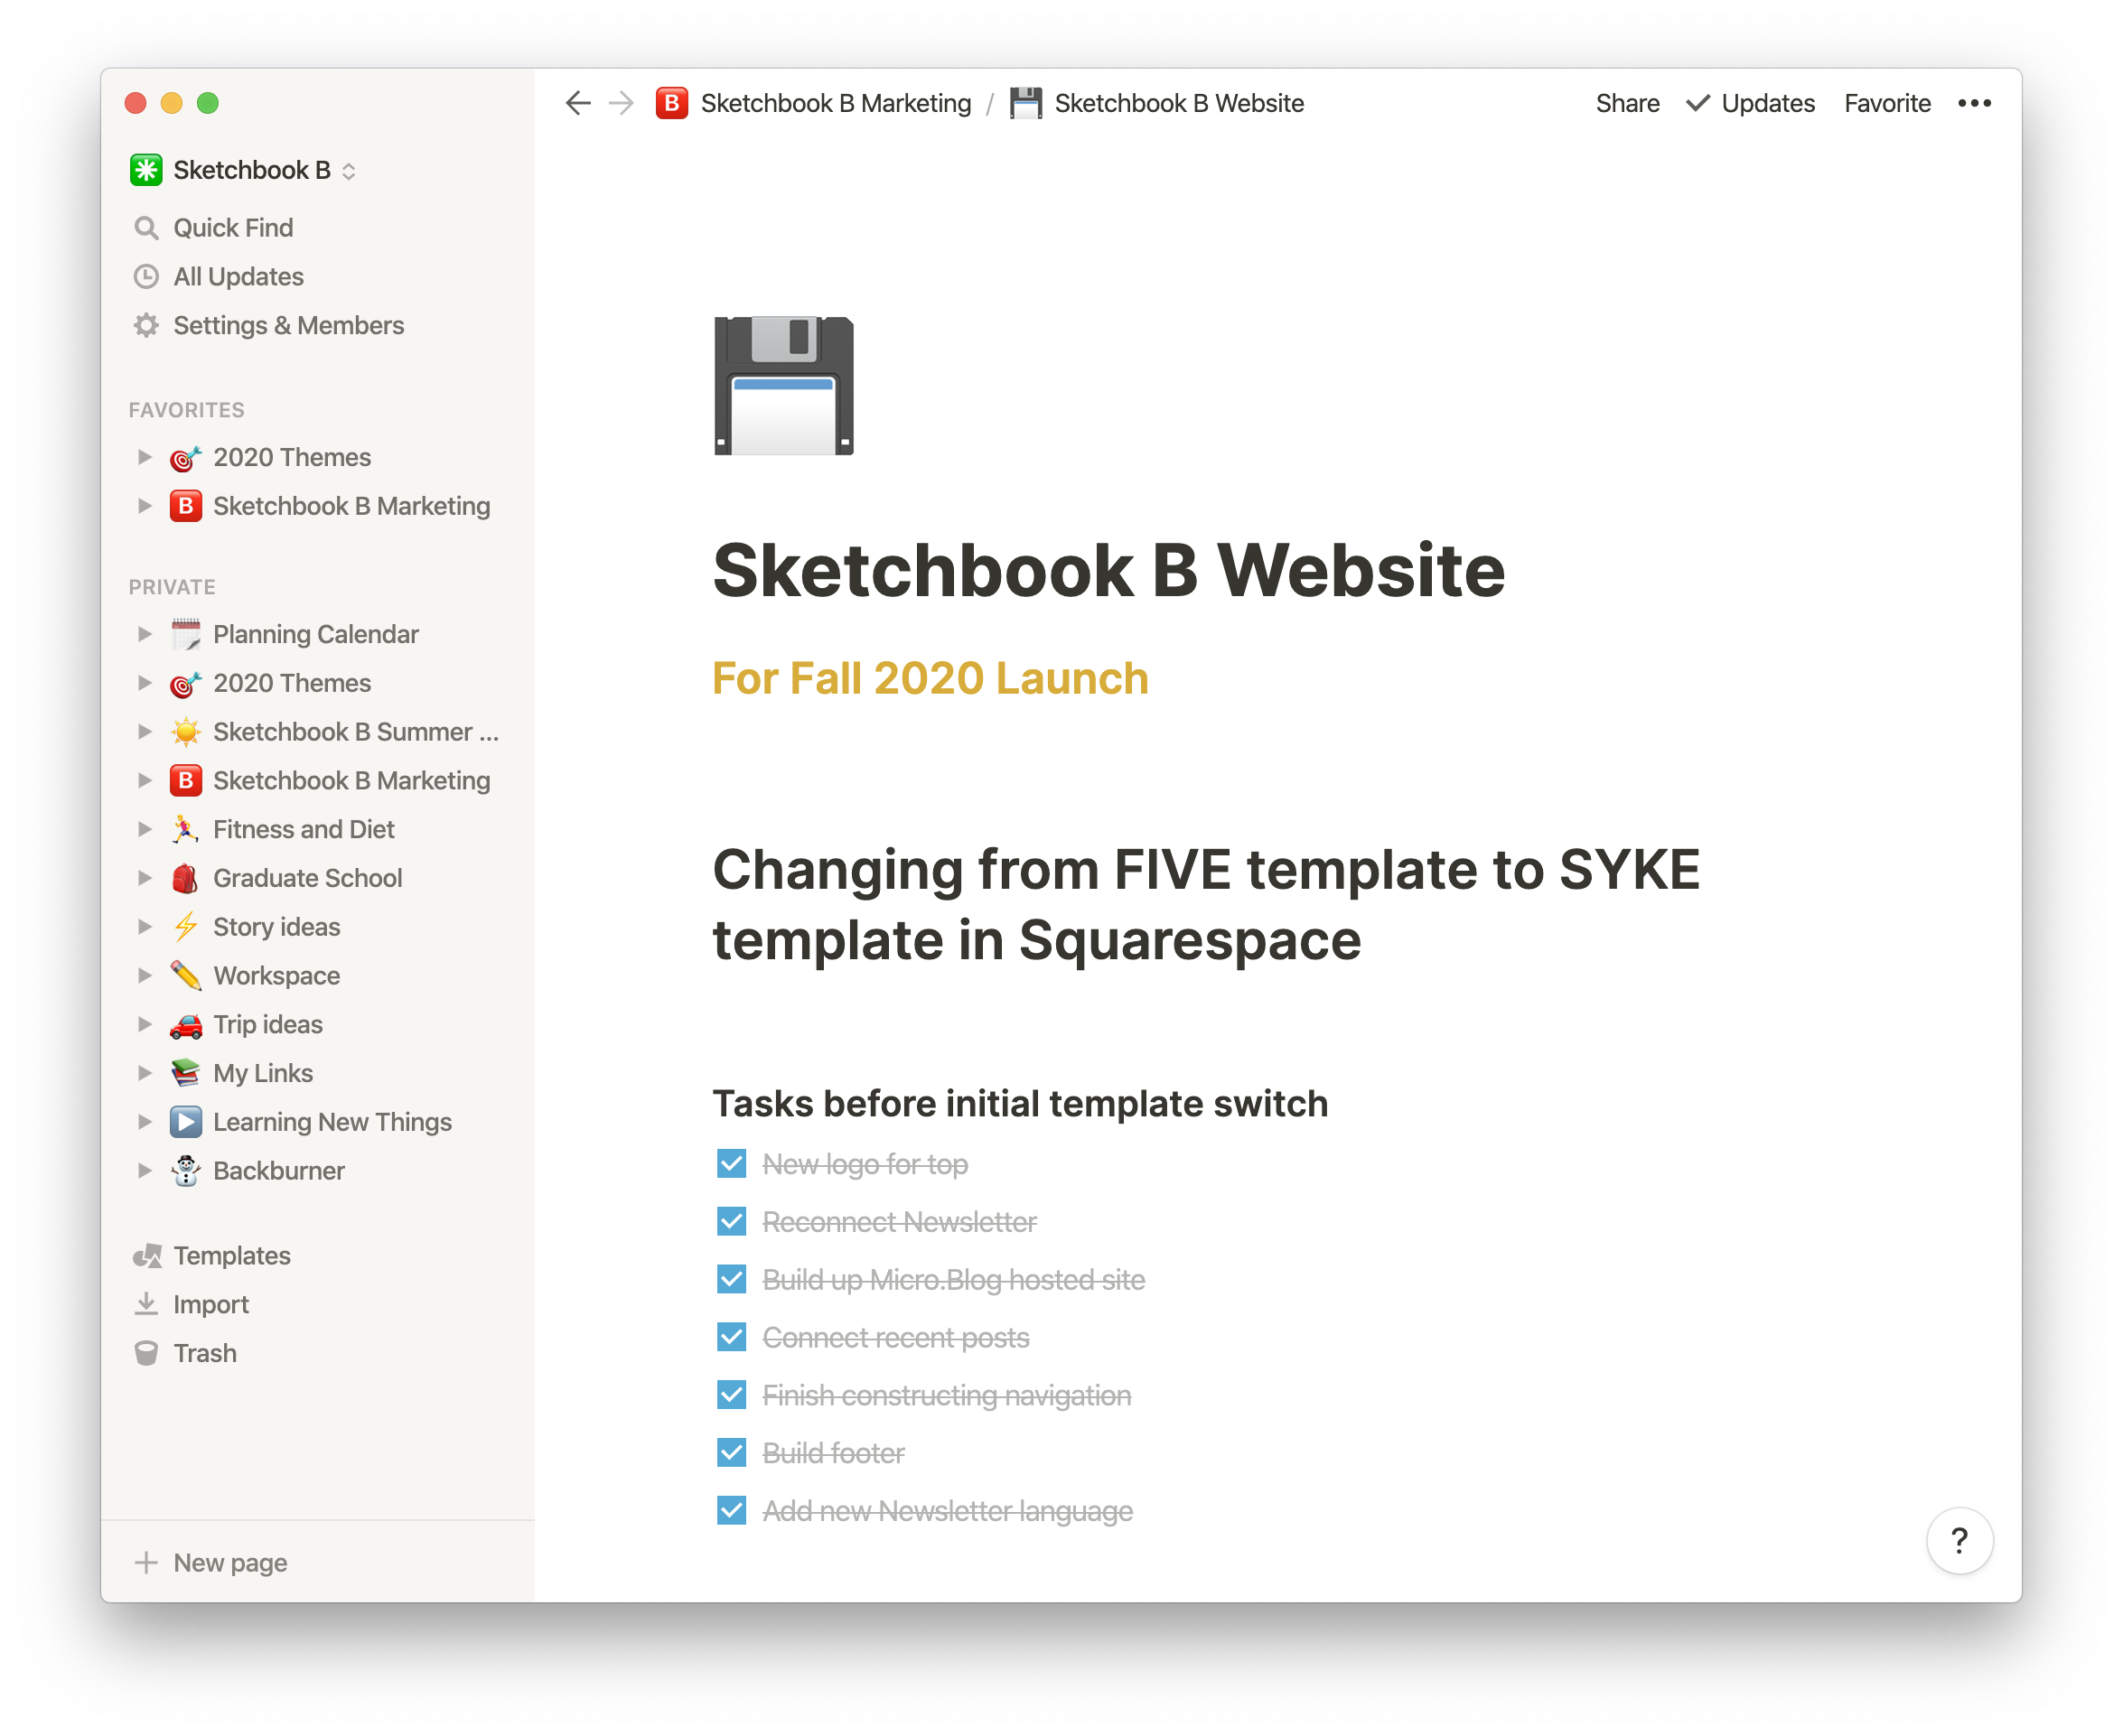Click the plus icon beside New page
The height and width of the screenshot is (1736, 2123).
(146, 1563)
